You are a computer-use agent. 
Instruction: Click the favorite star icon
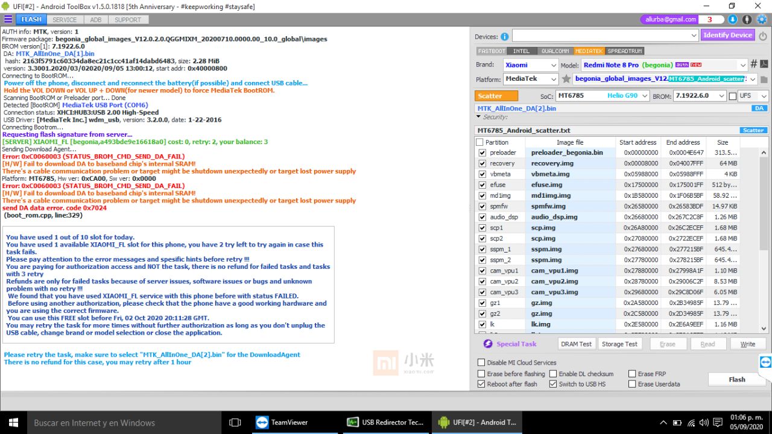[x=566, y=79]
